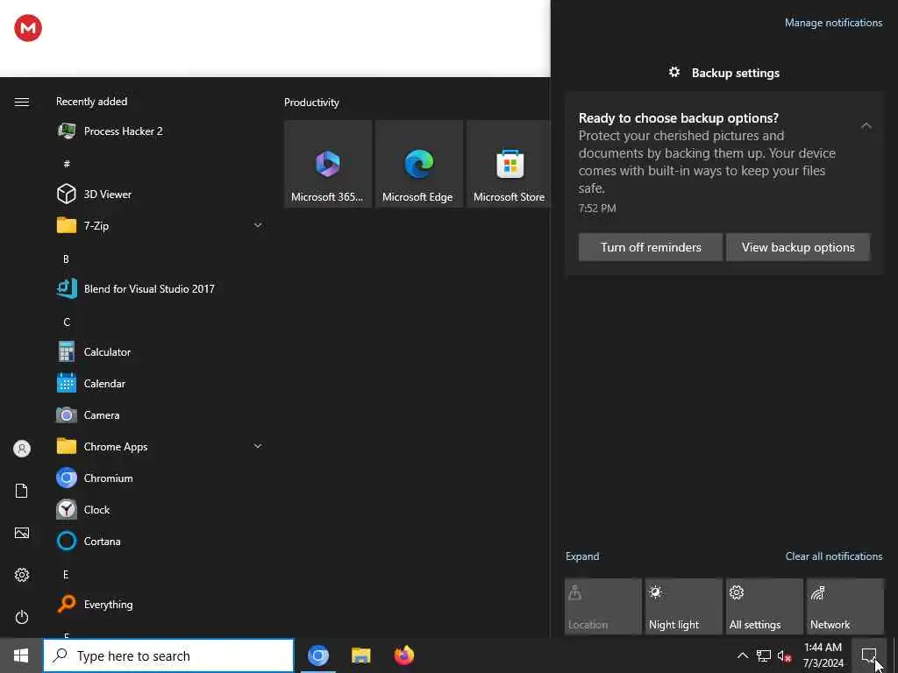The width and height of the screenshot is (898, 673).
Task: Click View backup options button
Action: click(798, 247)
